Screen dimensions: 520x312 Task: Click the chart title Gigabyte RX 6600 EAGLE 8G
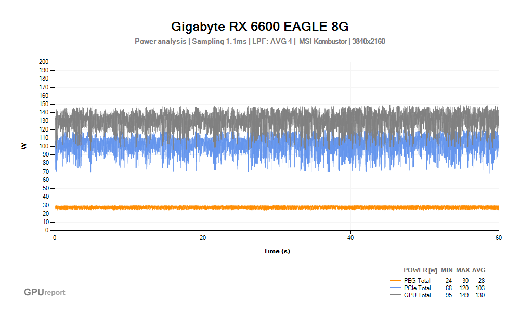pyautogui.click(x=259, y=27)
